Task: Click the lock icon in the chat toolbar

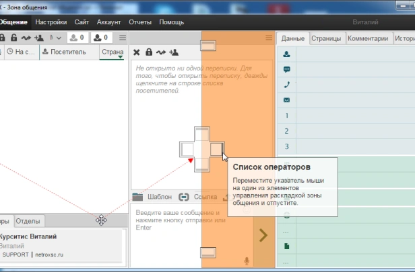Action: tap(149, 52)
